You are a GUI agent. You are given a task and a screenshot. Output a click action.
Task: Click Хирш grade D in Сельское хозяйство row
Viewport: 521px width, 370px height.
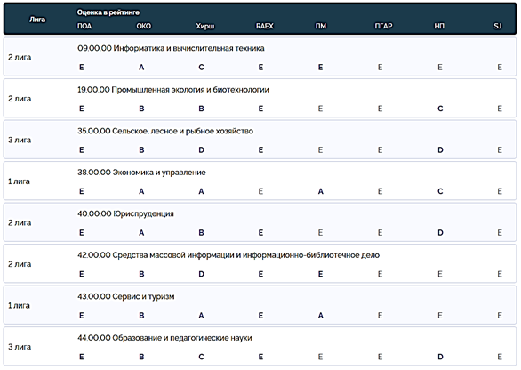[x=201, y=150]
